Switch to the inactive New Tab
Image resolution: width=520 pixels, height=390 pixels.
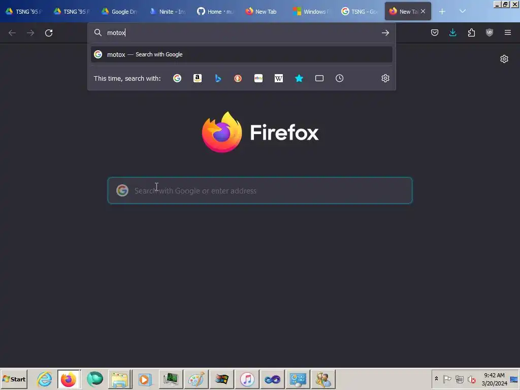[263, 12]
